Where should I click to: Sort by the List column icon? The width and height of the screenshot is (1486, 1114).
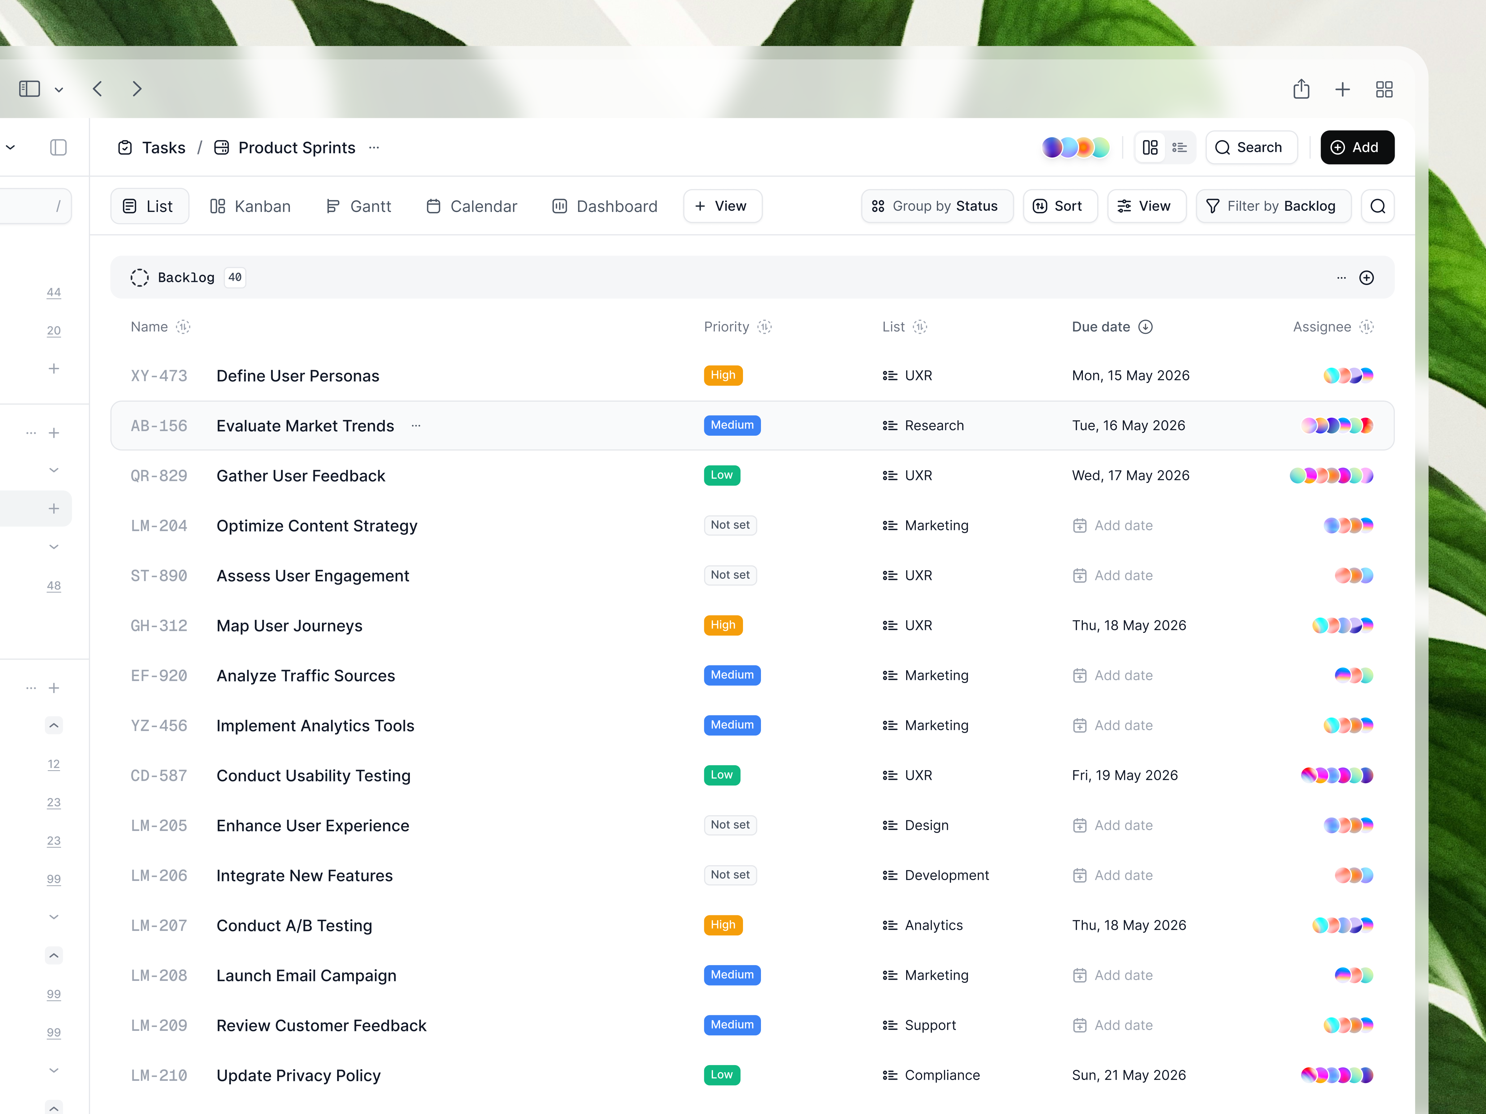(920, 327)
